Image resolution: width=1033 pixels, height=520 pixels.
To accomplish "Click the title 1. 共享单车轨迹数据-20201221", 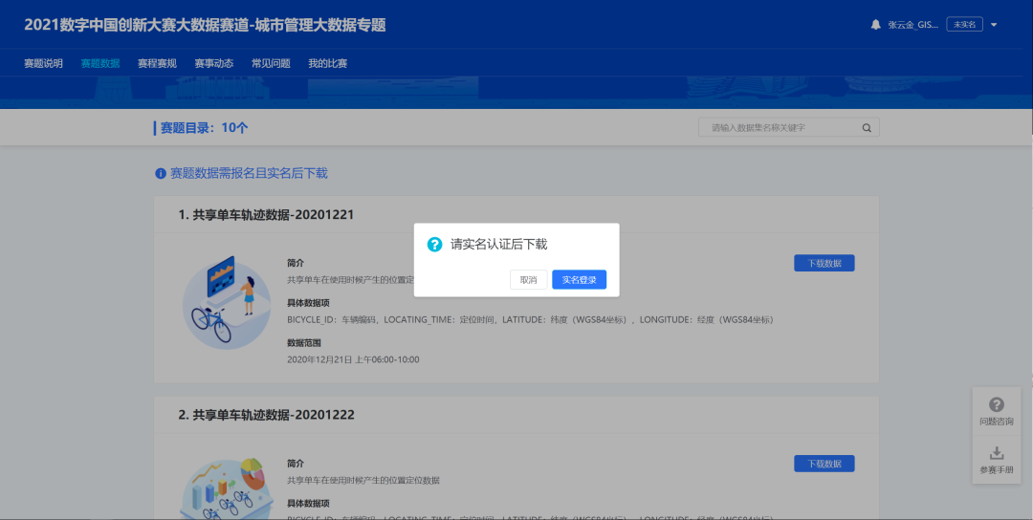I will tap(266, 214).
